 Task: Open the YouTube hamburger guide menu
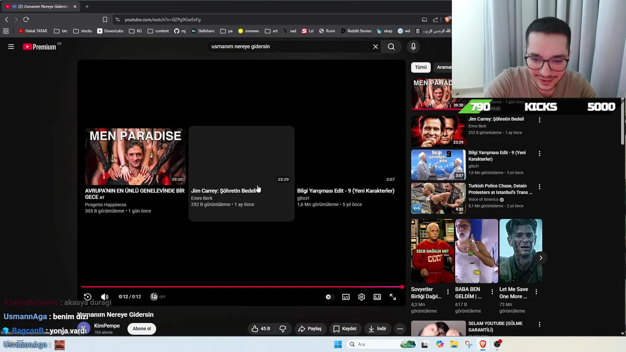(11, 46)
